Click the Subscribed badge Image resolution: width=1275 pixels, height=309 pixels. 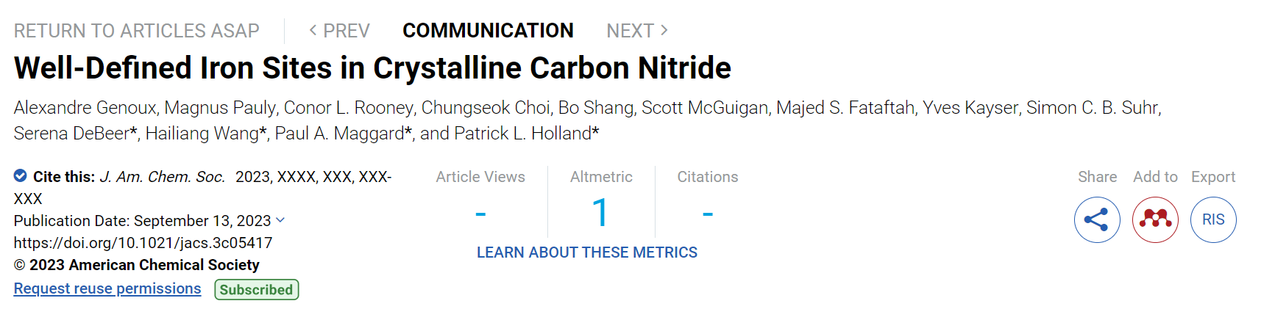point(257,290)
